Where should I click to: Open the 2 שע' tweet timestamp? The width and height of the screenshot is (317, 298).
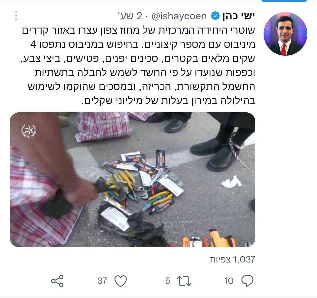click(x=130, y=16)
